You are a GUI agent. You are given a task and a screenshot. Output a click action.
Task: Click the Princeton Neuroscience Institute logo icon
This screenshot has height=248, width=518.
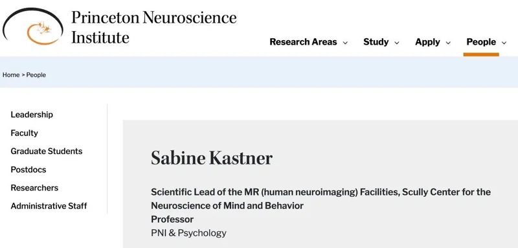(33, 27)
